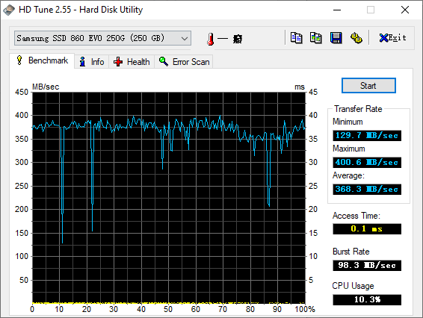Open the Samsung SSD 860 EVO combo box
The height and width of the screenshot is (318, 423).
102,38
